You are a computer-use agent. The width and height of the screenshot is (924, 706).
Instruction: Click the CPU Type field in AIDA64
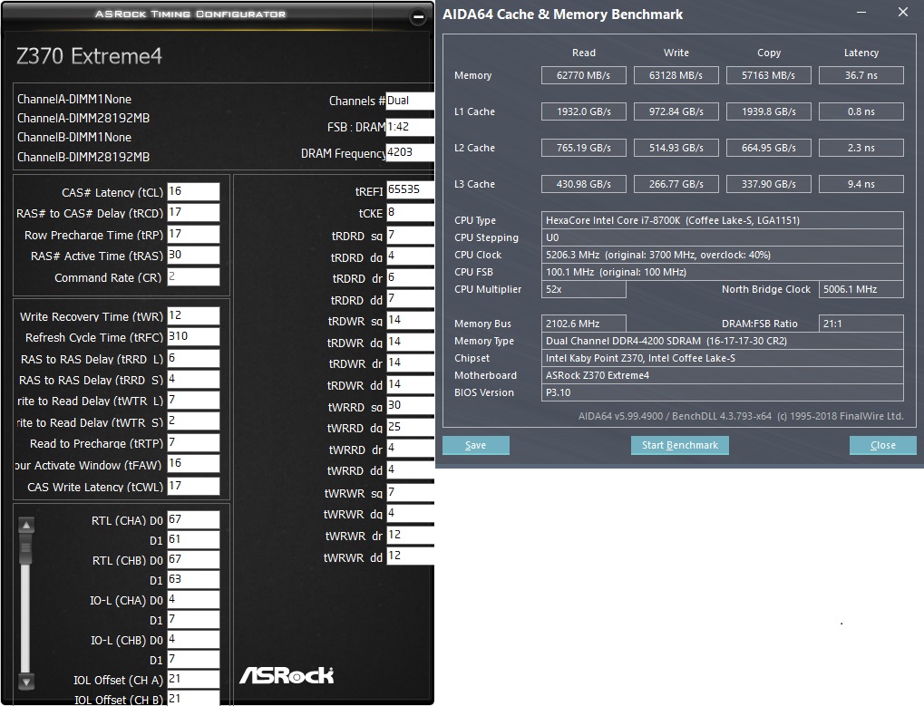[723, 220]
